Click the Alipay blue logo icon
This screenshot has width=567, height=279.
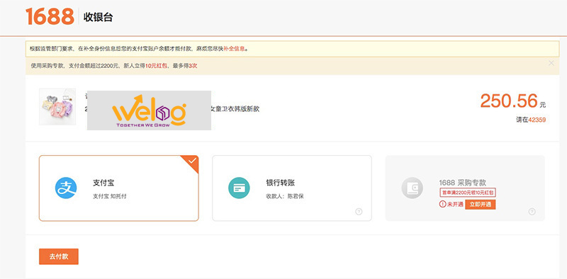[x=66, y=188]
